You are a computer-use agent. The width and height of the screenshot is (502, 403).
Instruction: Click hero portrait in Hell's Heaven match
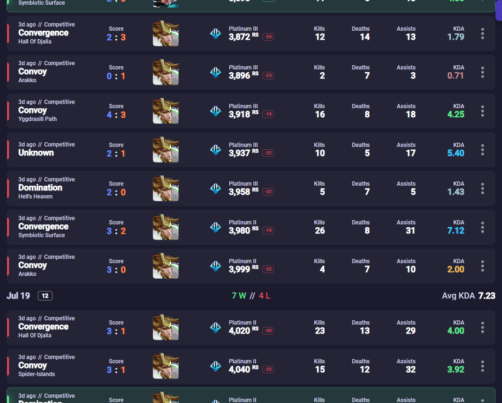[165, 189]
